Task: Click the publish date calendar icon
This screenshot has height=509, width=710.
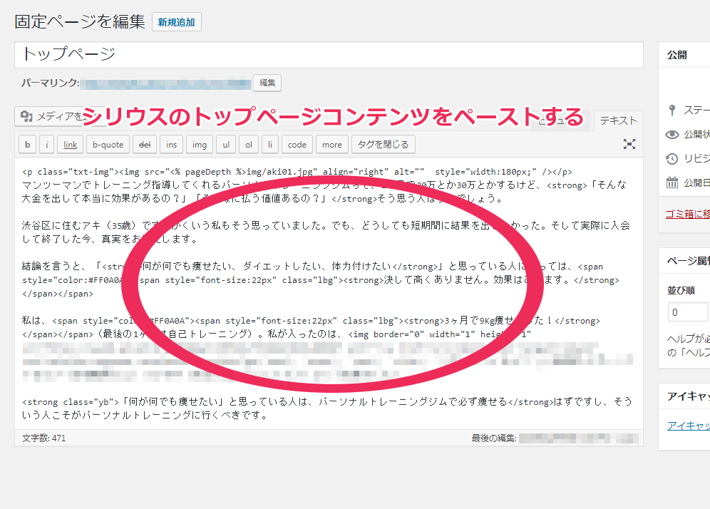Action: point(672,182)
